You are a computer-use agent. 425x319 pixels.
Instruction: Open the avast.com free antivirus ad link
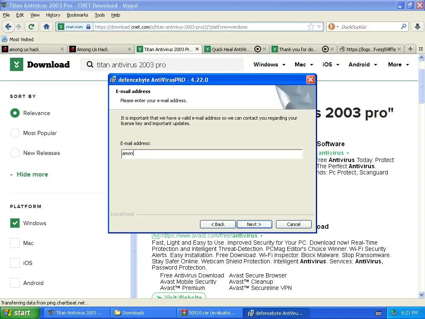(209, 236)
